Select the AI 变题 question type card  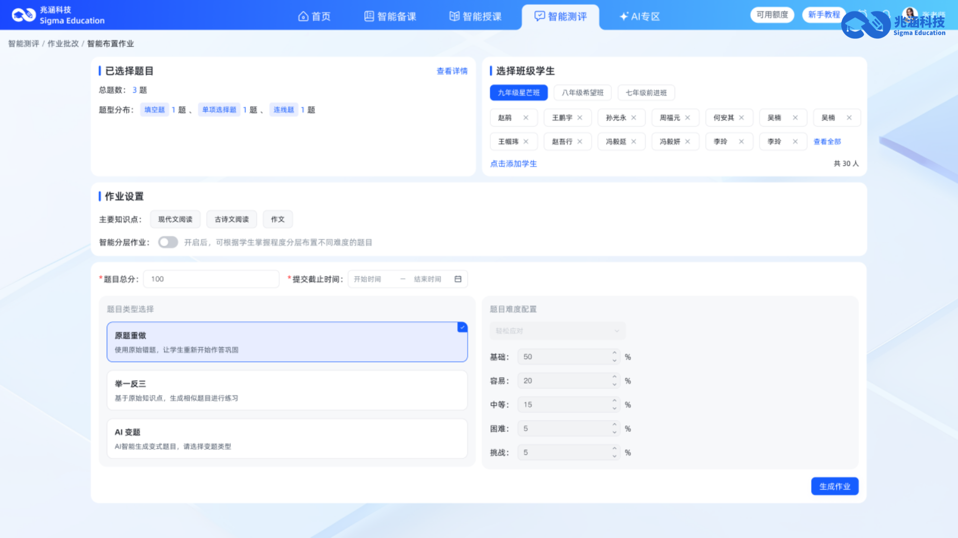coord(287,438)
